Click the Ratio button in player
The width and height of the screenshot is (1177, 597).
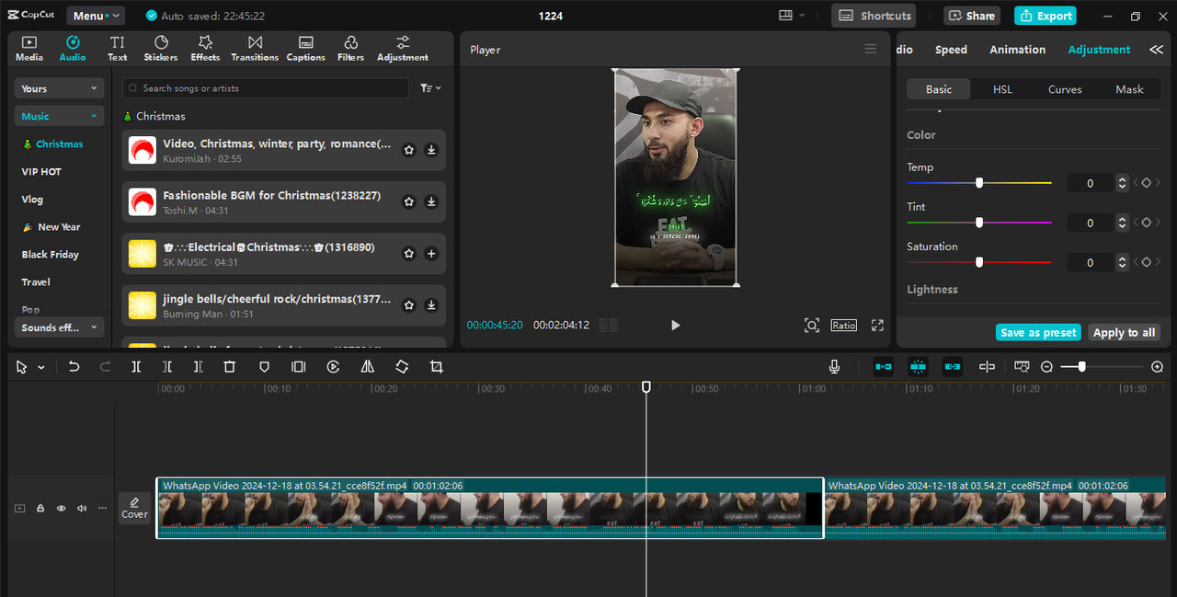point(843,325)
